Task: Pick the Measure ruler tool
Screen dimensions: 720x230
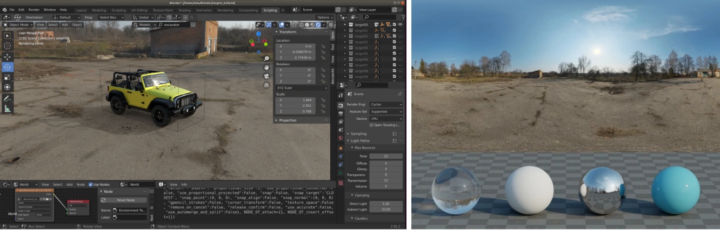Action: coord(8,109)
